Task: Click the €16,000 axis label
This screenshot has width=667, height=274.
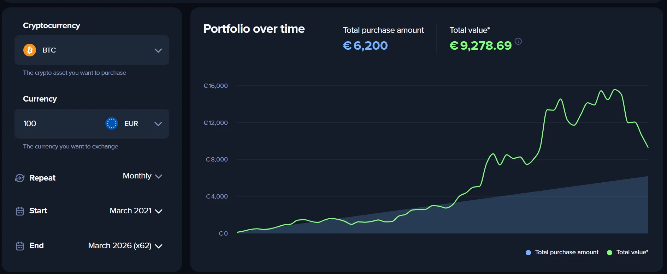Action: pyautogui.click(x=216, y=86)
